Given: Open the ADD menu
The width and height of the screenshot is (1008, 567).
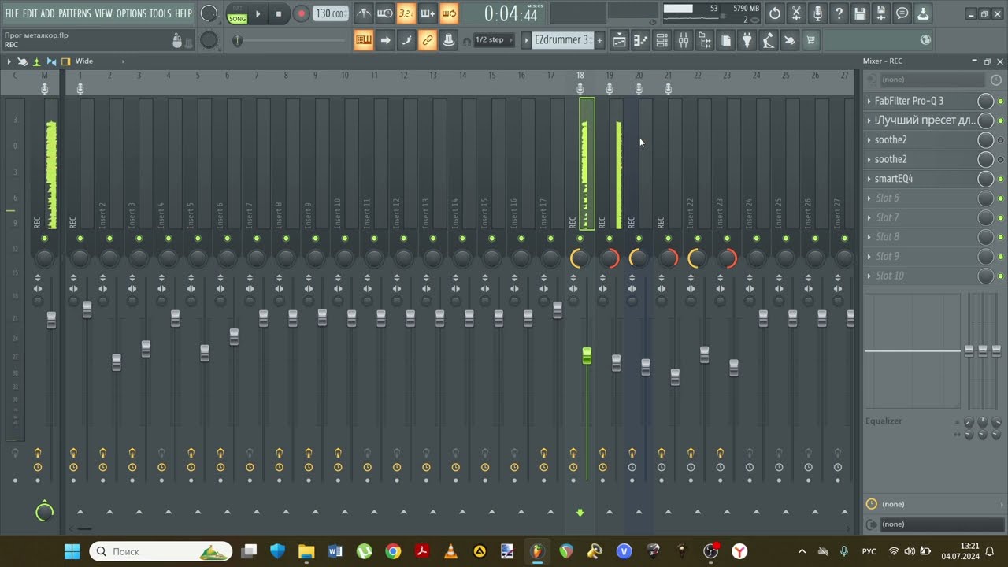Looking at the screenshot, I should (x=48, y=13).
